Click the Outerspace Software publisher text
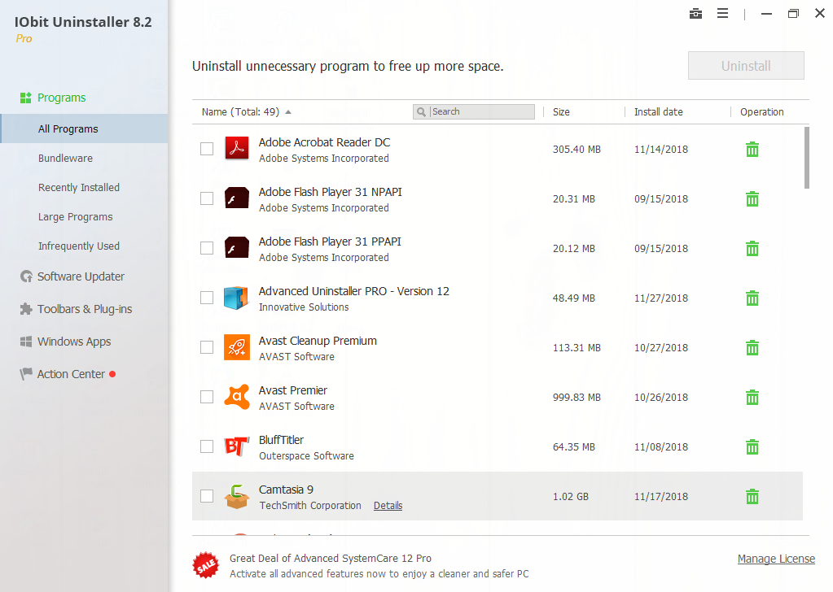Screen dimensions: 833x592 (306, 455)
